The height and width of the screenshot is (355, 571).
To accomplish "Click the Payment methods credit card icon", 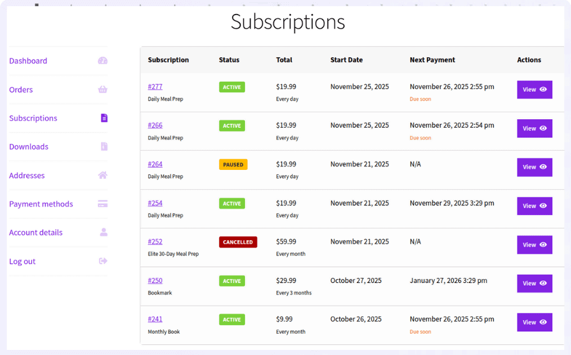I will [102, 204].
